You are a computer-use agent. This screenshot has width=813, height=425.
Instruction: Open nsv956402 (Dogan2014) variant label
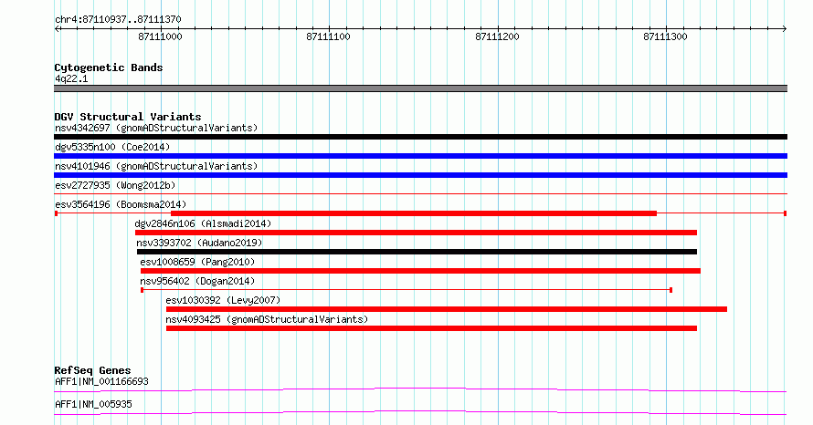[x=197, y=281]
